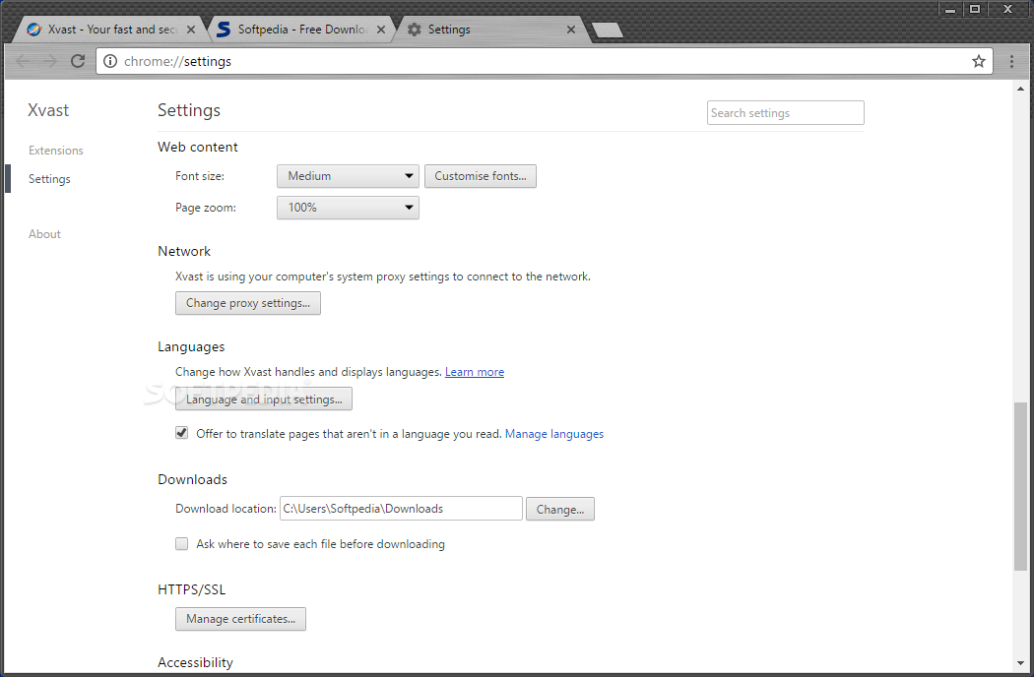Click the system proxy settings description text
The width and height of the screenshot is (1034, 677).
tap(382, 277)
